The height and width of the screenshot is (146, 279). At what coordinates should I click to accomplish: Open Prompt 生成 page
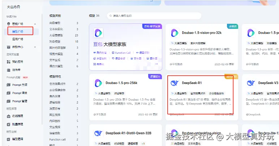20,85
